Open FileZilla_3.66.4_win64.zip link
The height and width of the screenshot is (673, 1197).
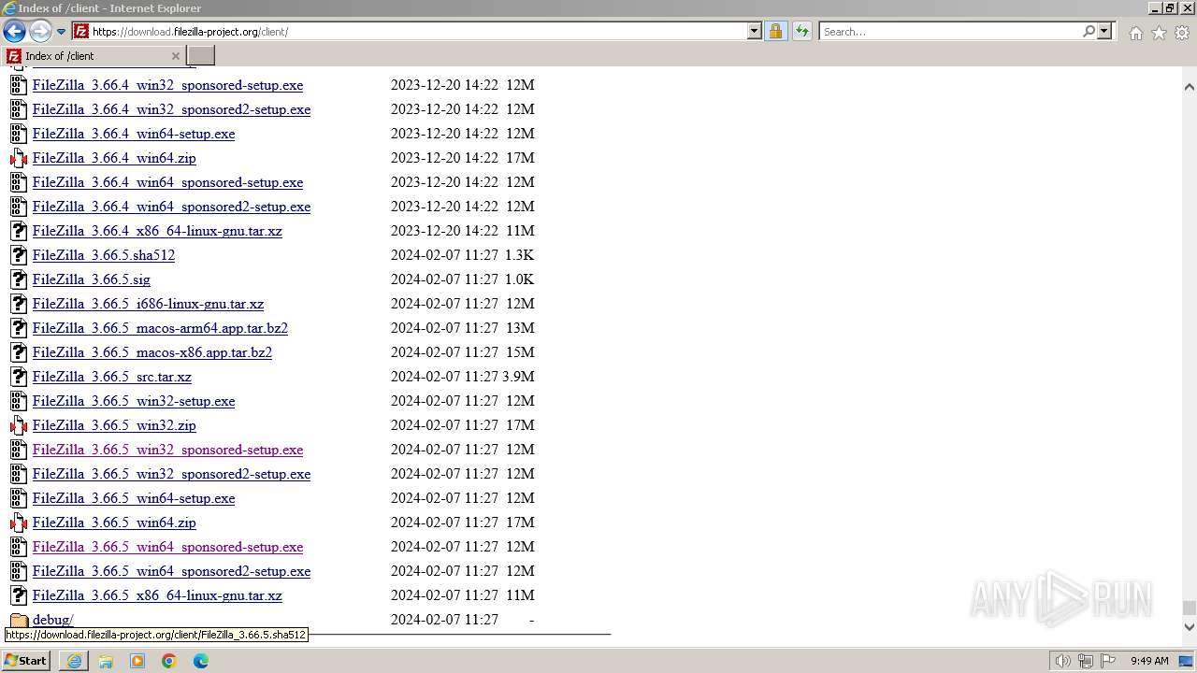[x=114, y=158]
